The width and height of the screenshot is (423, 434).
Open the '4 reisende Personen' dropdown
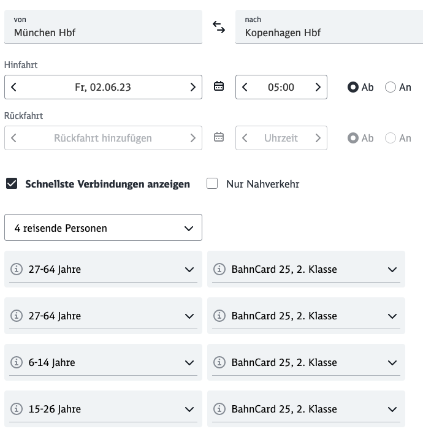click(103, 228)
